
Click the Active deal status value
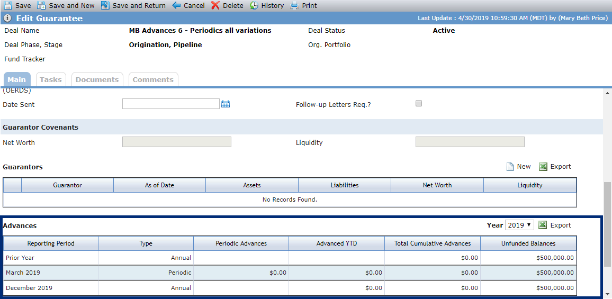[444, 31]
